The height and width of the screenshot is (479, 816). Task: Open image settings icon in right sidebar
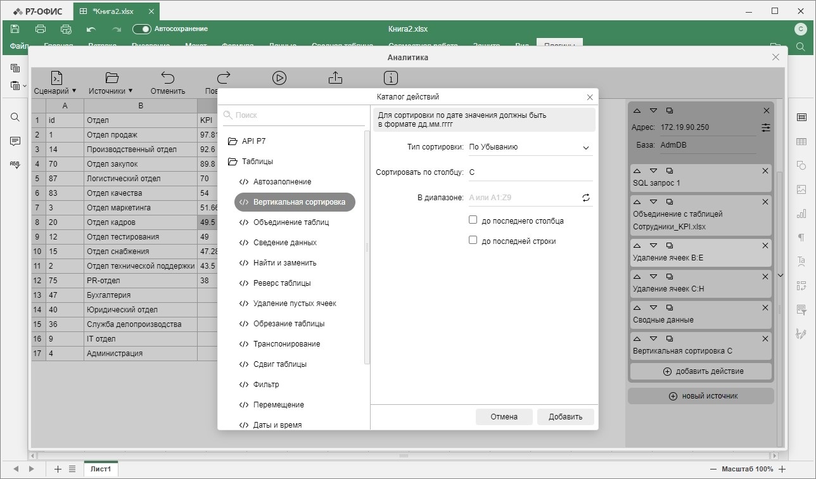click(801, 189)
